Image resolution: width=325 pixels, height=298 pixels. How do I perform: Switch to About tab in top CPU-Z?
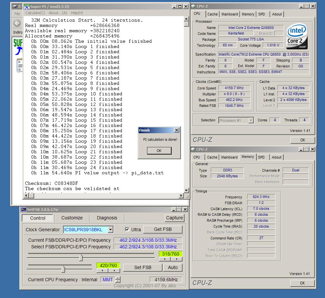click(x=277, y=14)
